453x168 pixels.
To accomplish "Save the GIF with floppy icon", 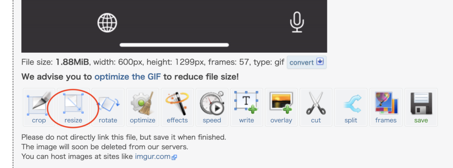I will [x=421, y=107].
